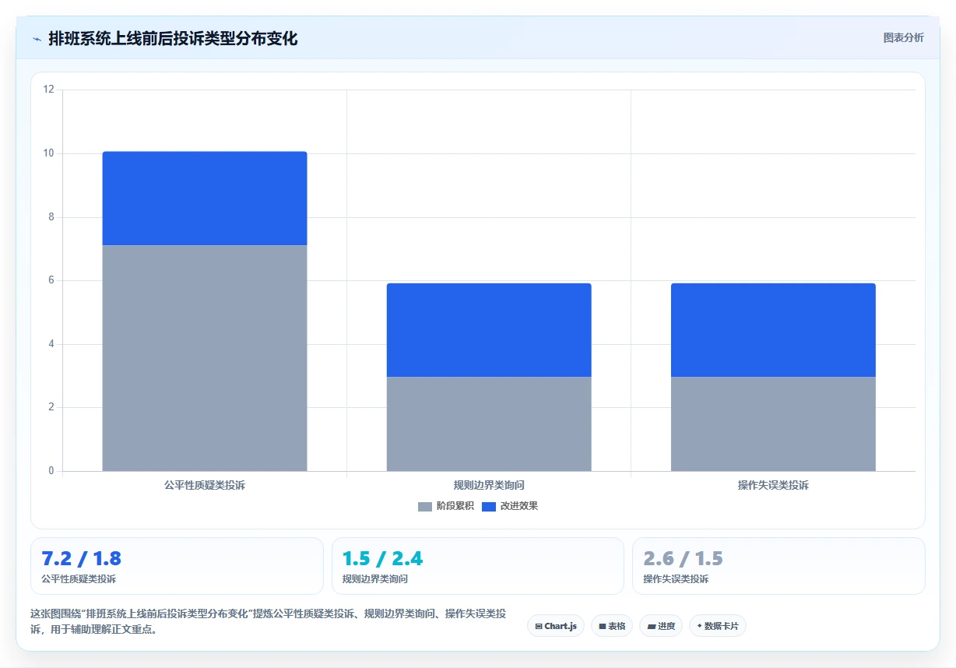Click the gray 阶段累积 legend swatch
The width and height of the screenshot is (956, 668).
pyautogui.click(x=424, y=506)
